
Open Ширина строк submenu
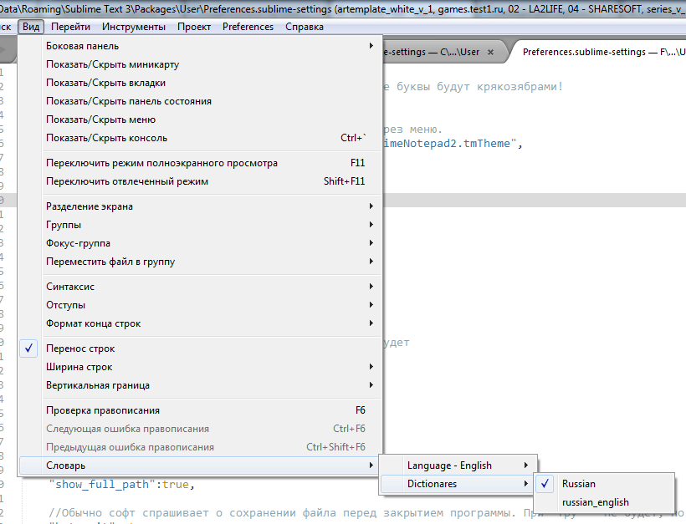coord(79,367)
